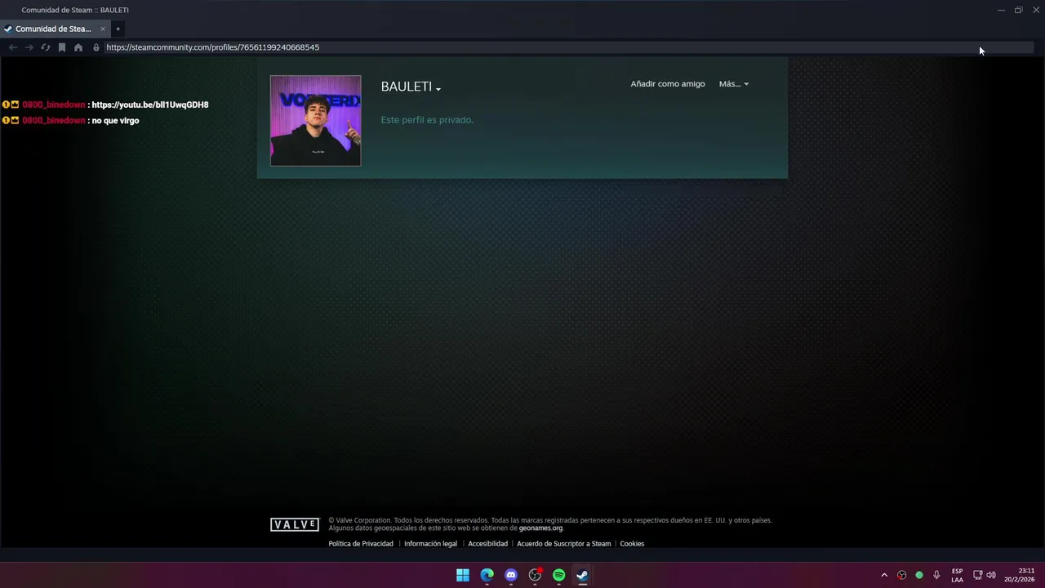Click the bookmark icon in toolbar
Image resolution: width=1045 pixels, height=588 pixels.
[61, 47]
